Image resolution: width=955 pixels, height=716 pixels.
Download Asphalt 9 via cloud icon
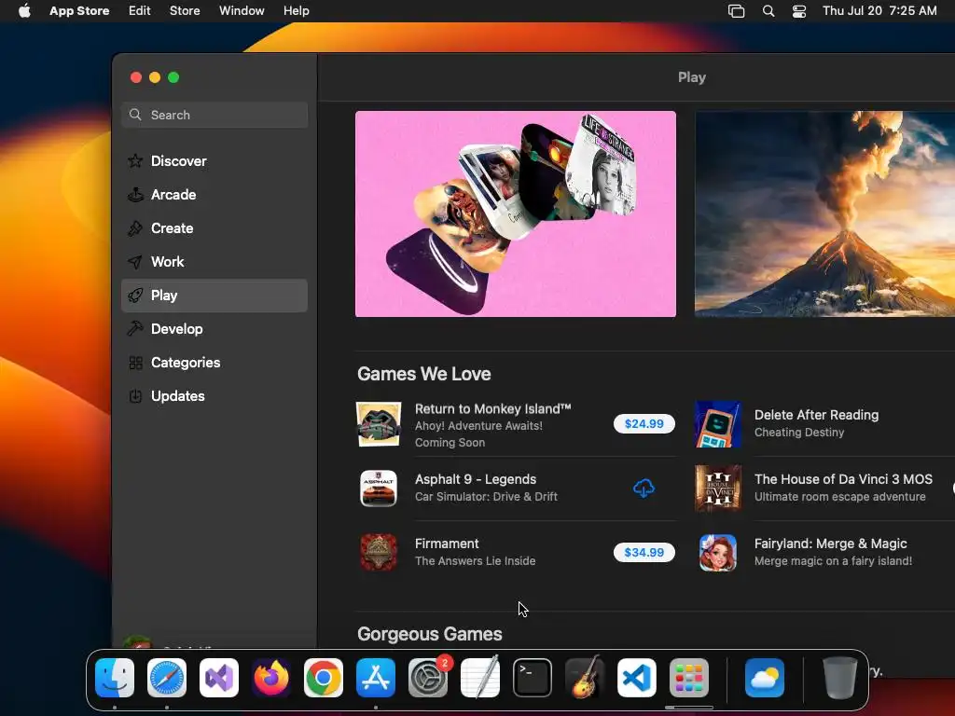(x=644, y=489)
